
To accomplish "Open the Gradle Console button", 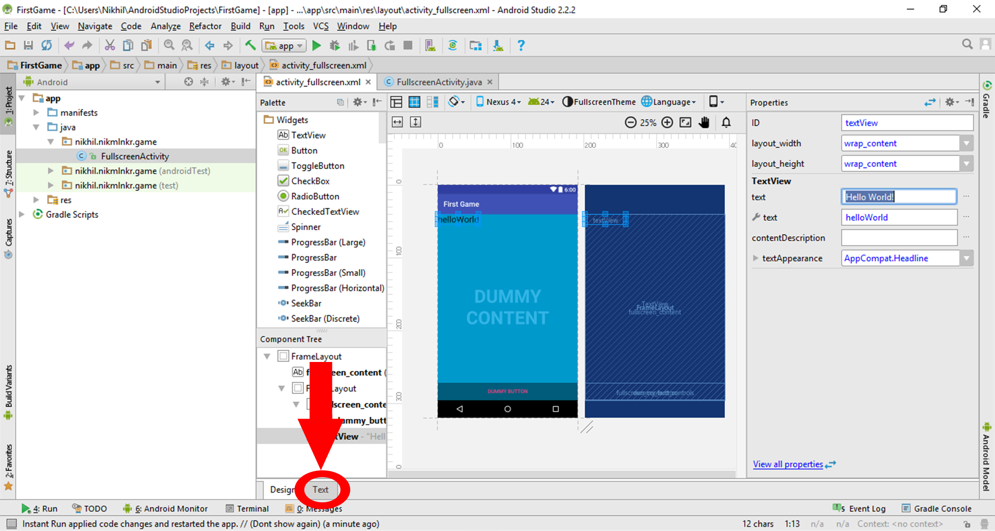I will coord(937,509).
